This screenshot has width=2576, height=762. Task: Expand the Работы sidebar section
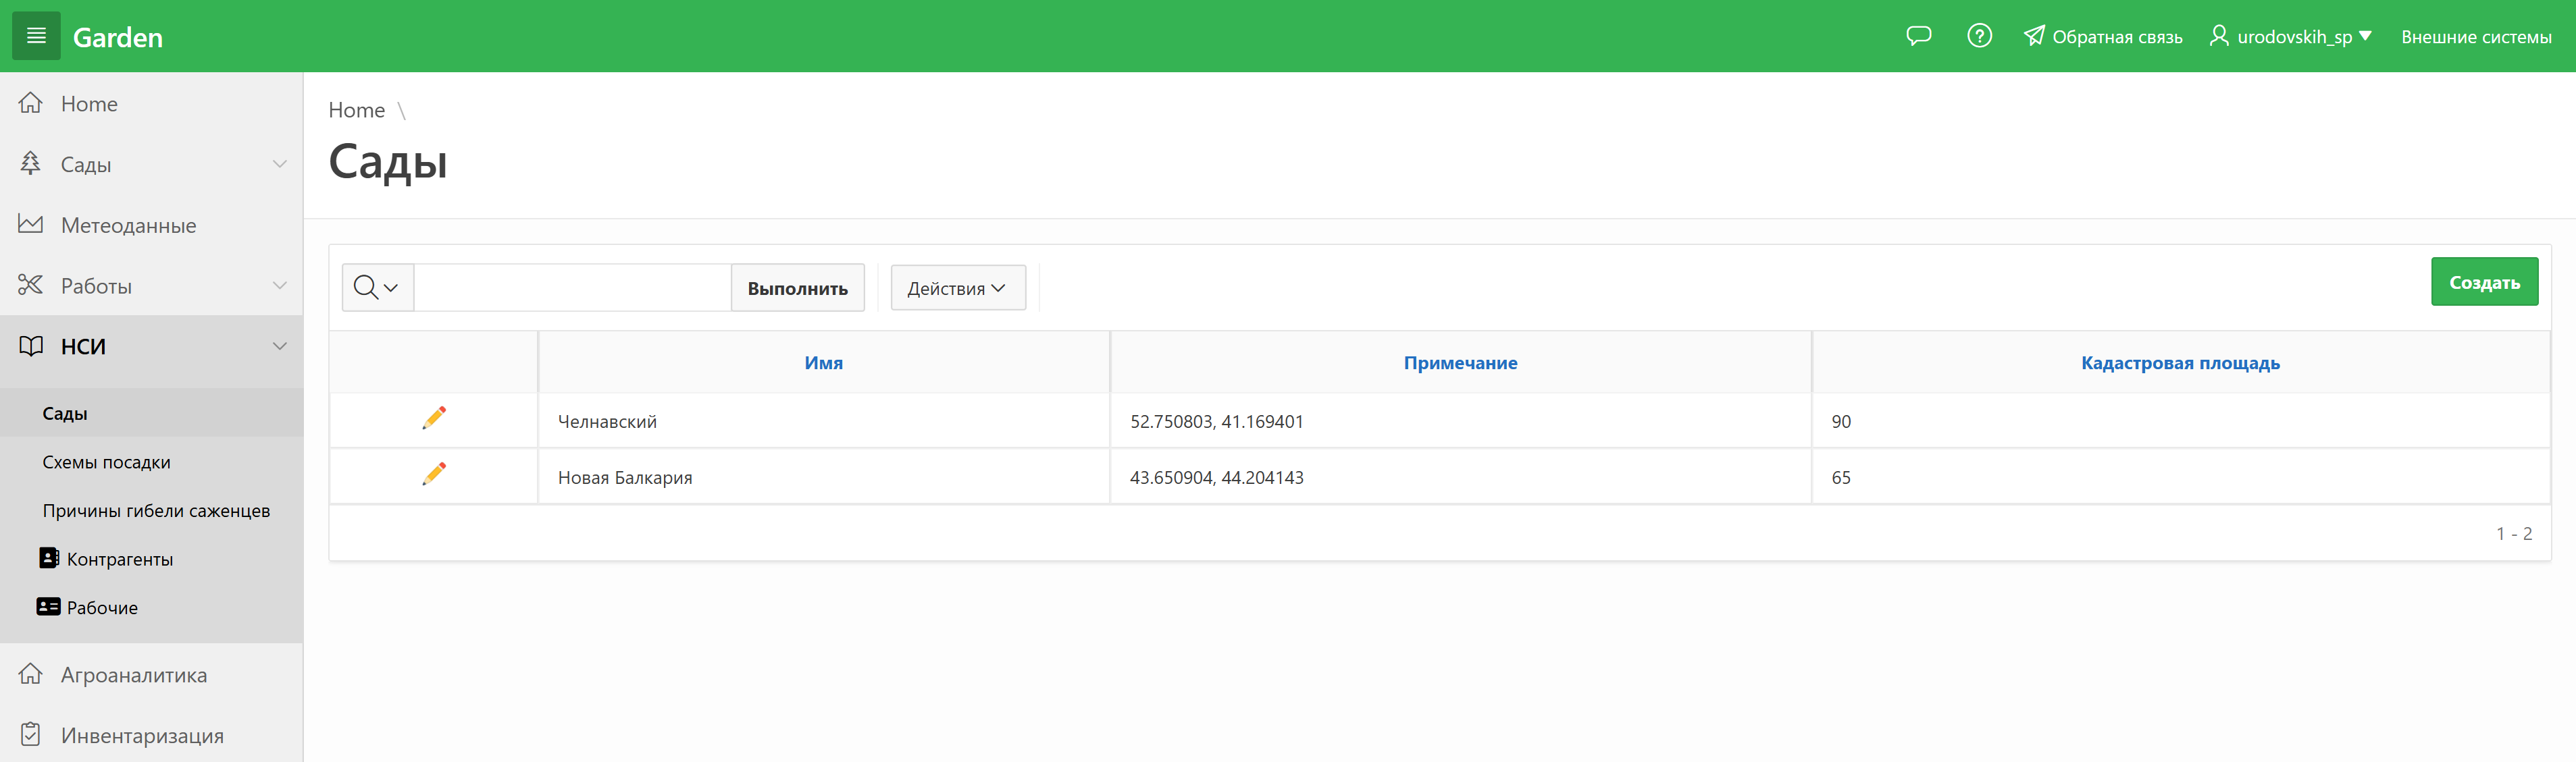279,285
